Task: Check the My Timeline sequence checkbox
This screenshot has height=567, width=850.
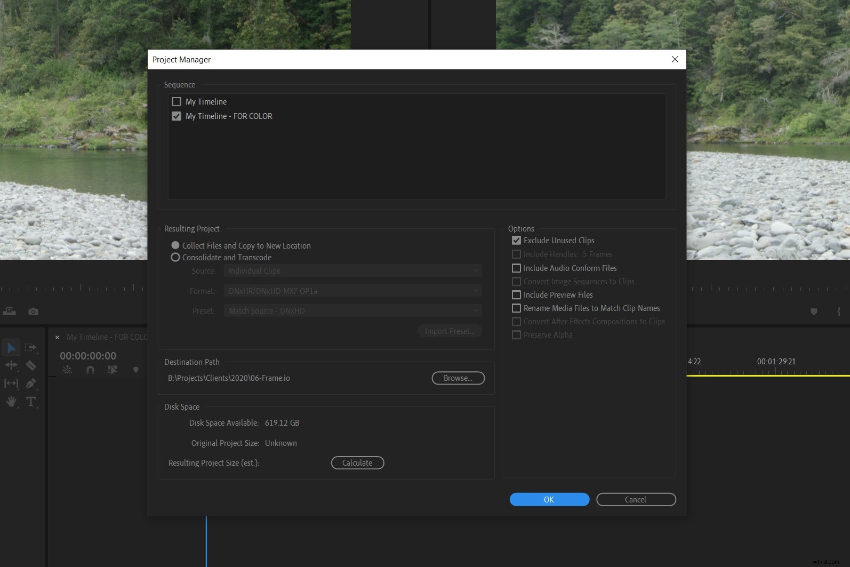Action: 177,101
